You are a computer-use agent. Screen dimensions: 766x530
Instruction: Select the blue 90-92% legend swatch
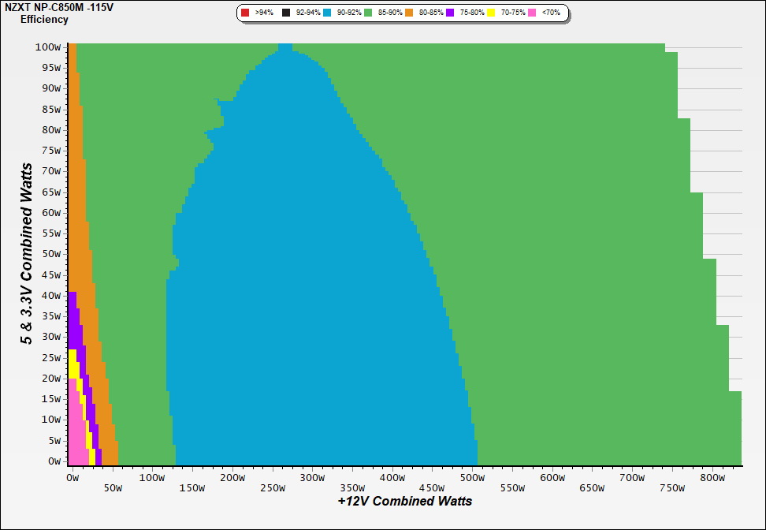pyautogui.click(x=328, y=13)
